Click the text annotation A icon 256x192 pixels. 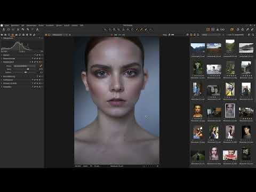point(37,29)
